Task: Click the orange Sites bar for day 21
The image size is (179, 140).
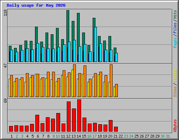Action: click(x=116, y=90)
